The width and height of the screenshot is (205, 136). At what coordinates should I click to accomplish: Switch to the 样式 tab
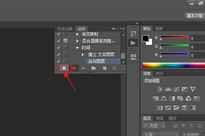coord(160,73)
